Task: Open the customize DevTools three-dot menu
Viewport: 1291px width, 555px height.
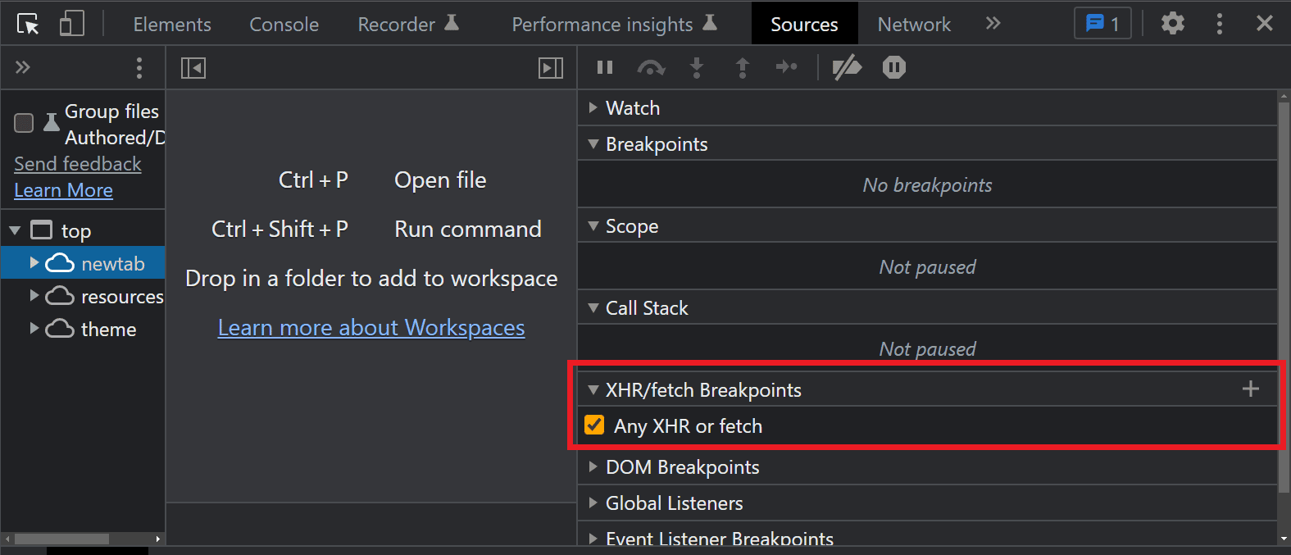Action: point(1220,23)
